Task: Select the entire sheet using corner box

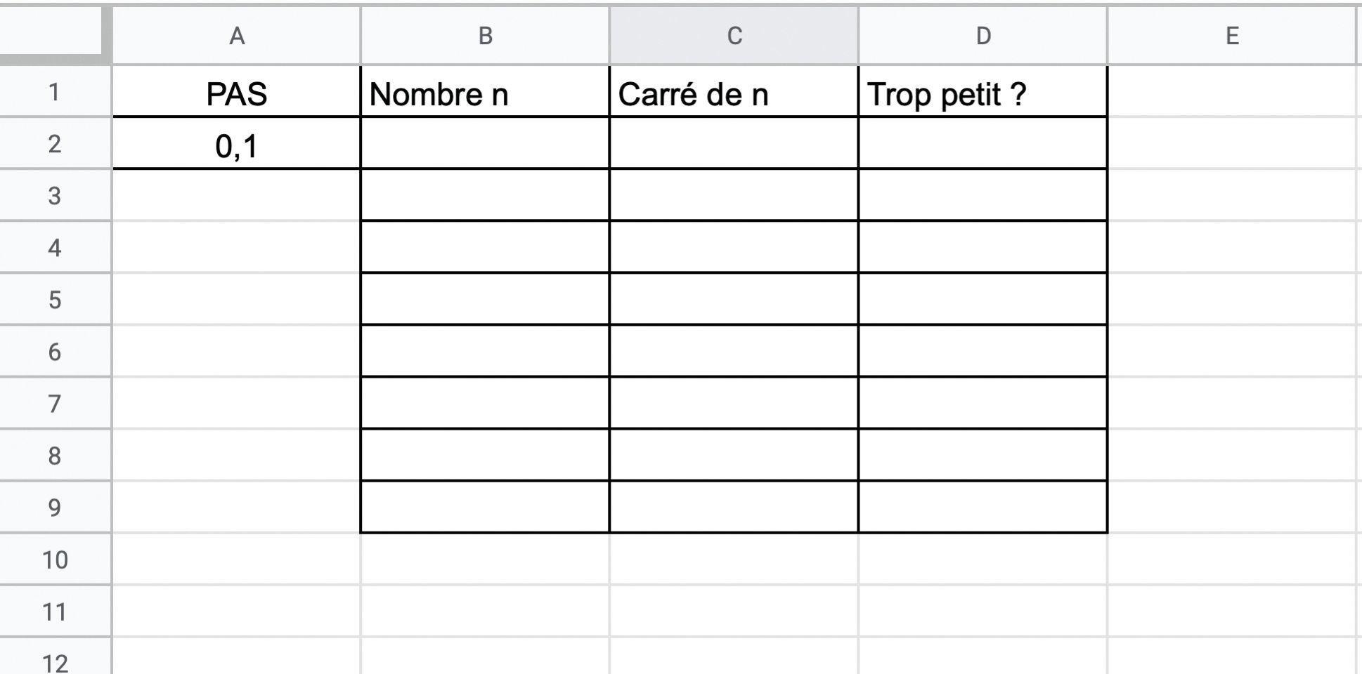Action: click(x=53, y=32)
